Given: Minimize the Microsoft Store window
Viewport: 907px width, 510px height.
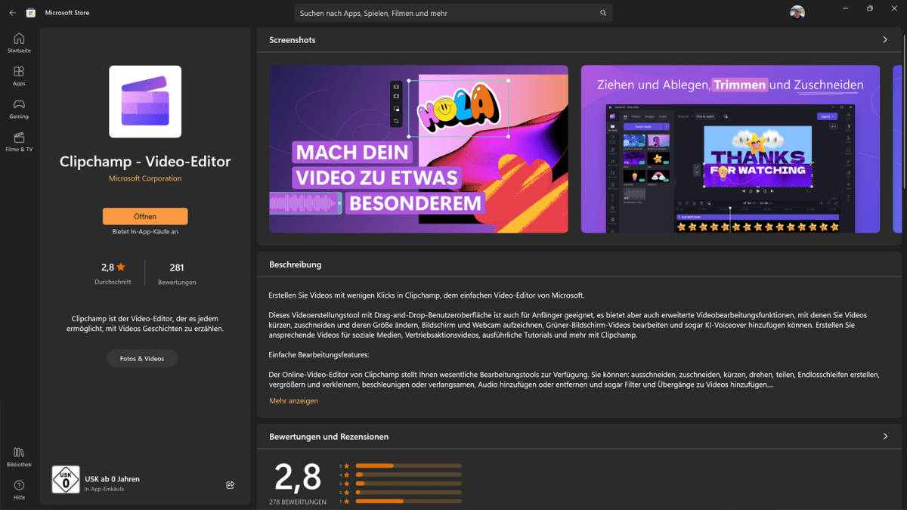Looking at the screenshot, I should [x=846, y=8].
